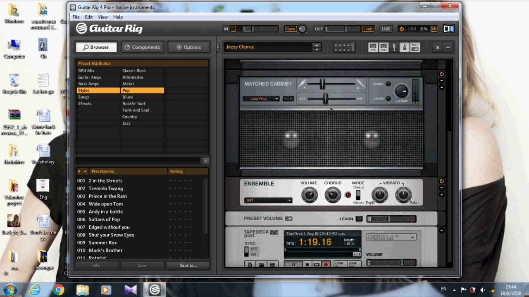529x297 pixels.
Task: Load previous preset with up arrow
Action: 317,45
